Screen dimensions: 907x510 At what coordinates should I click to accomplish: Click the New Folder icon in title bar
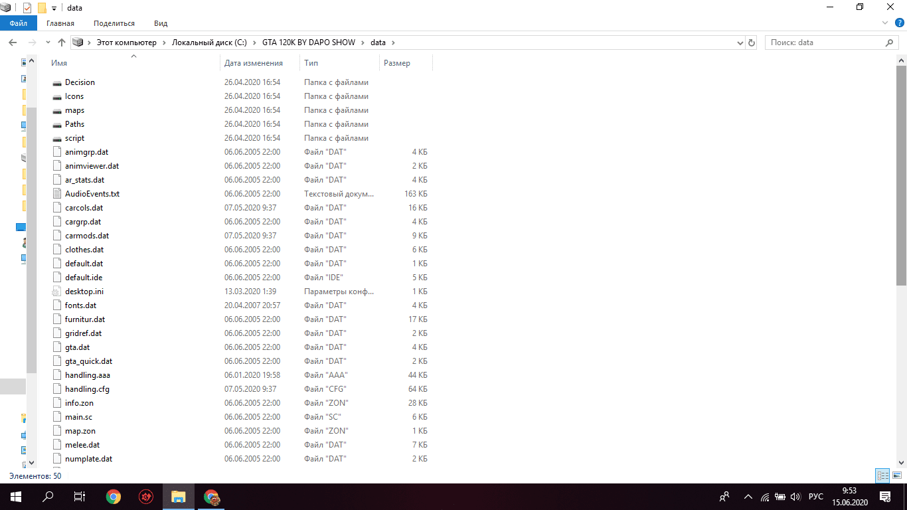[x=42, y=8]
